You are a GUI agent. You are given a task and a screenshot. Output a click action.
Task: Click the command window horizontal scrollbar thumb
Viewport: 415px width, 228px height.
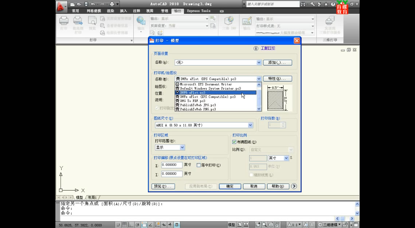(342, 219)
